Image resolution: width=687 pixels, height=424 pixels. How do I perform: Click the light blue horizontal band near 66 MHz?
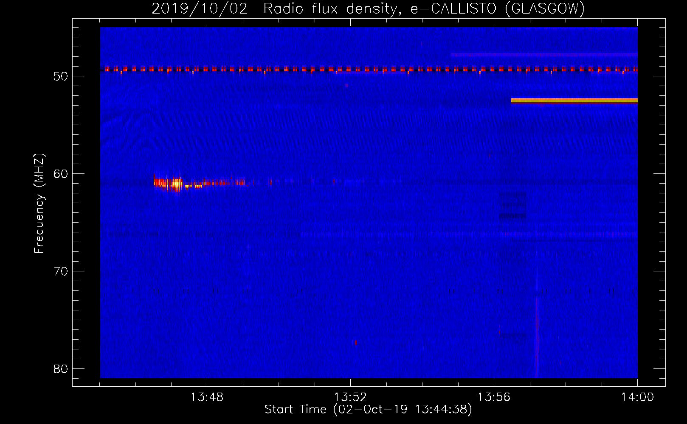(469, 234)
